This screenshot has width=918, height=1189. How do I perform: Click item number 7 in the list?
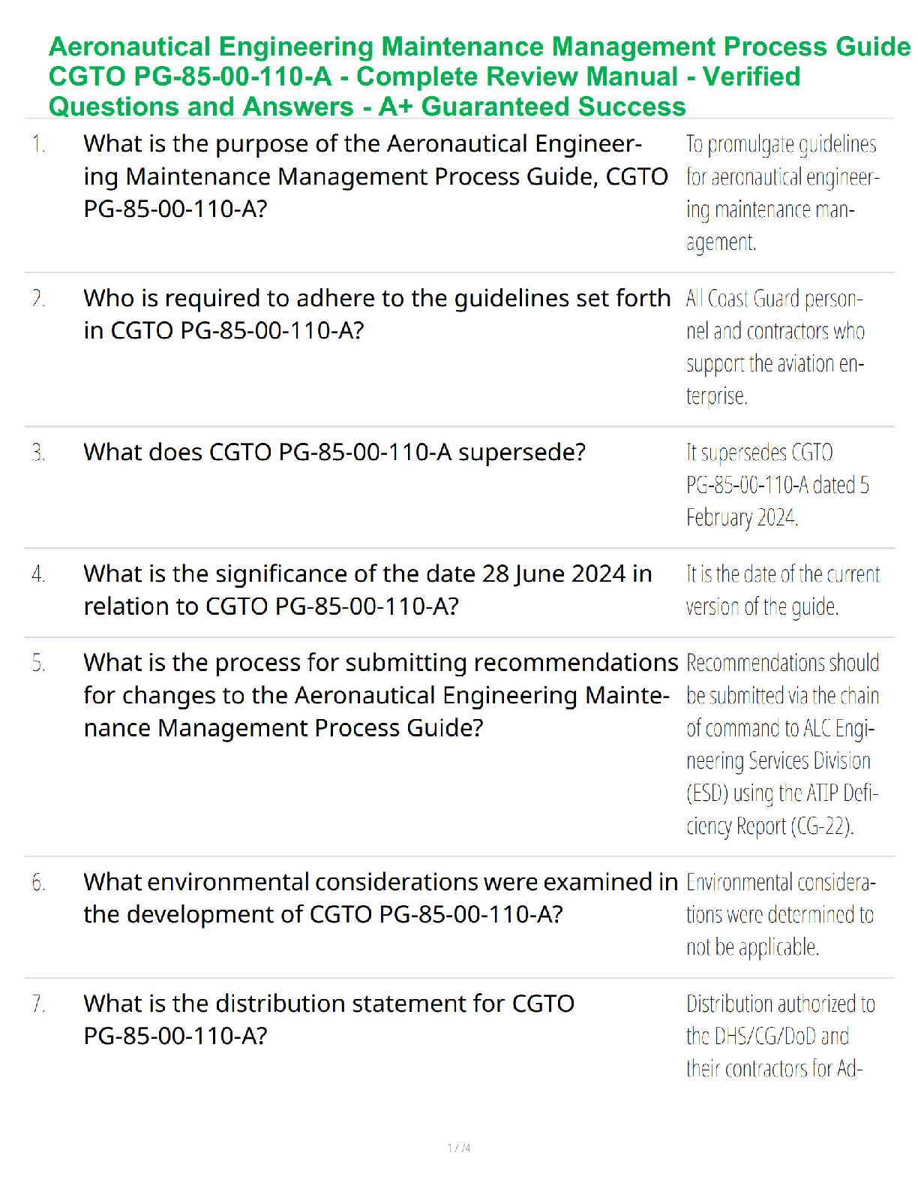coord(39,1004)
